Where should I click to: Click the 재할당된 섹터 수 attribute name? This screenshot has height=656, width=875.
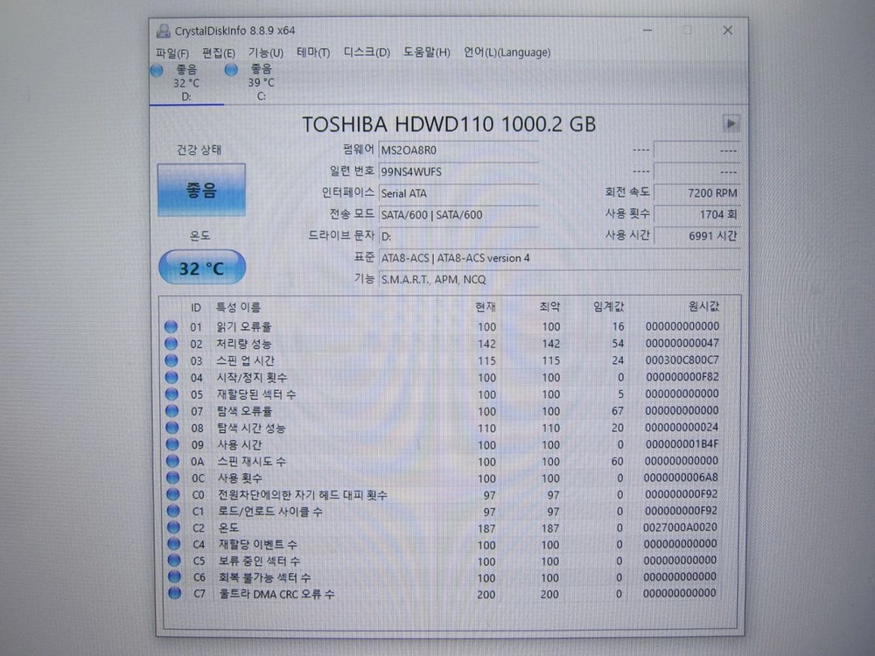click(x=256, y=394)
